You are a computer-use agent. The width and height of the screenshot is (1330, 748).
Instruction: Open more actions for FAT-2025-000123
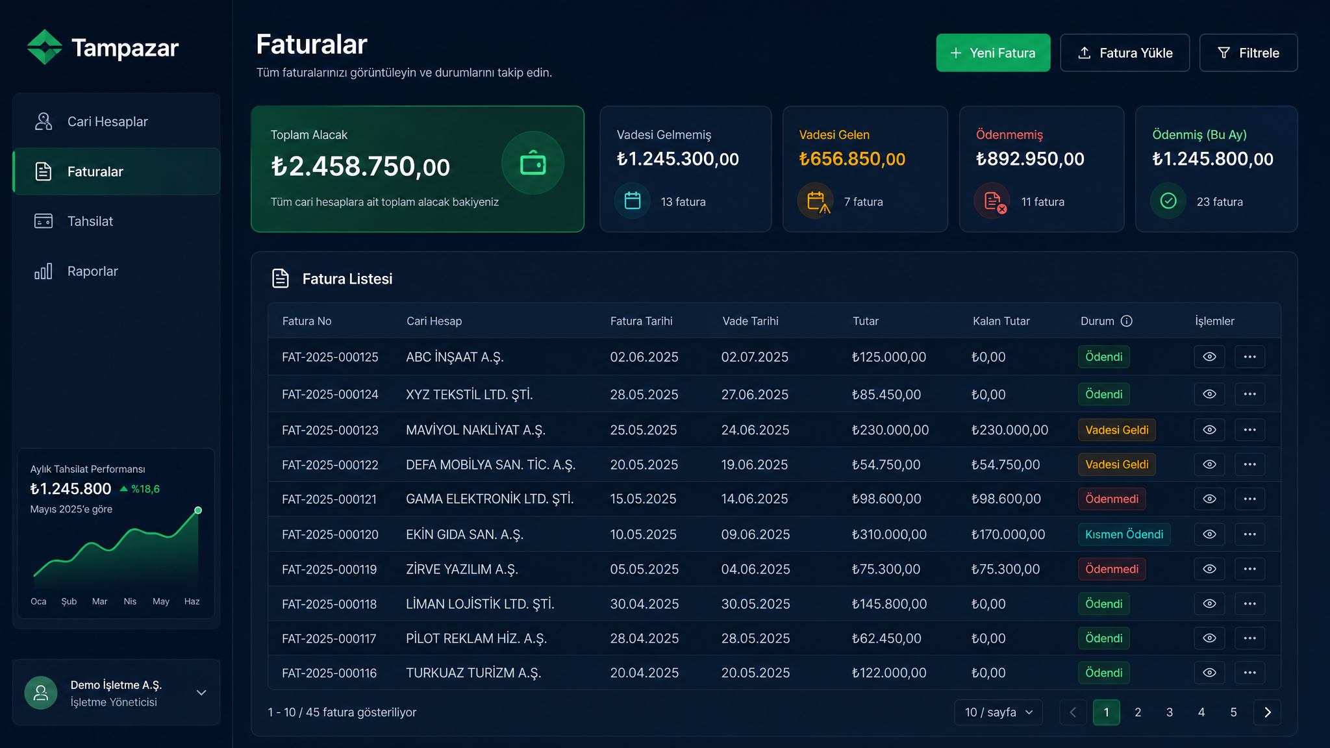coord(1250,430)
